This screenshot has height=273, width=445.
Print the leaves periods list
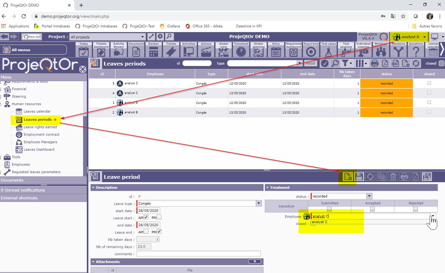click(x=375, y=63)
